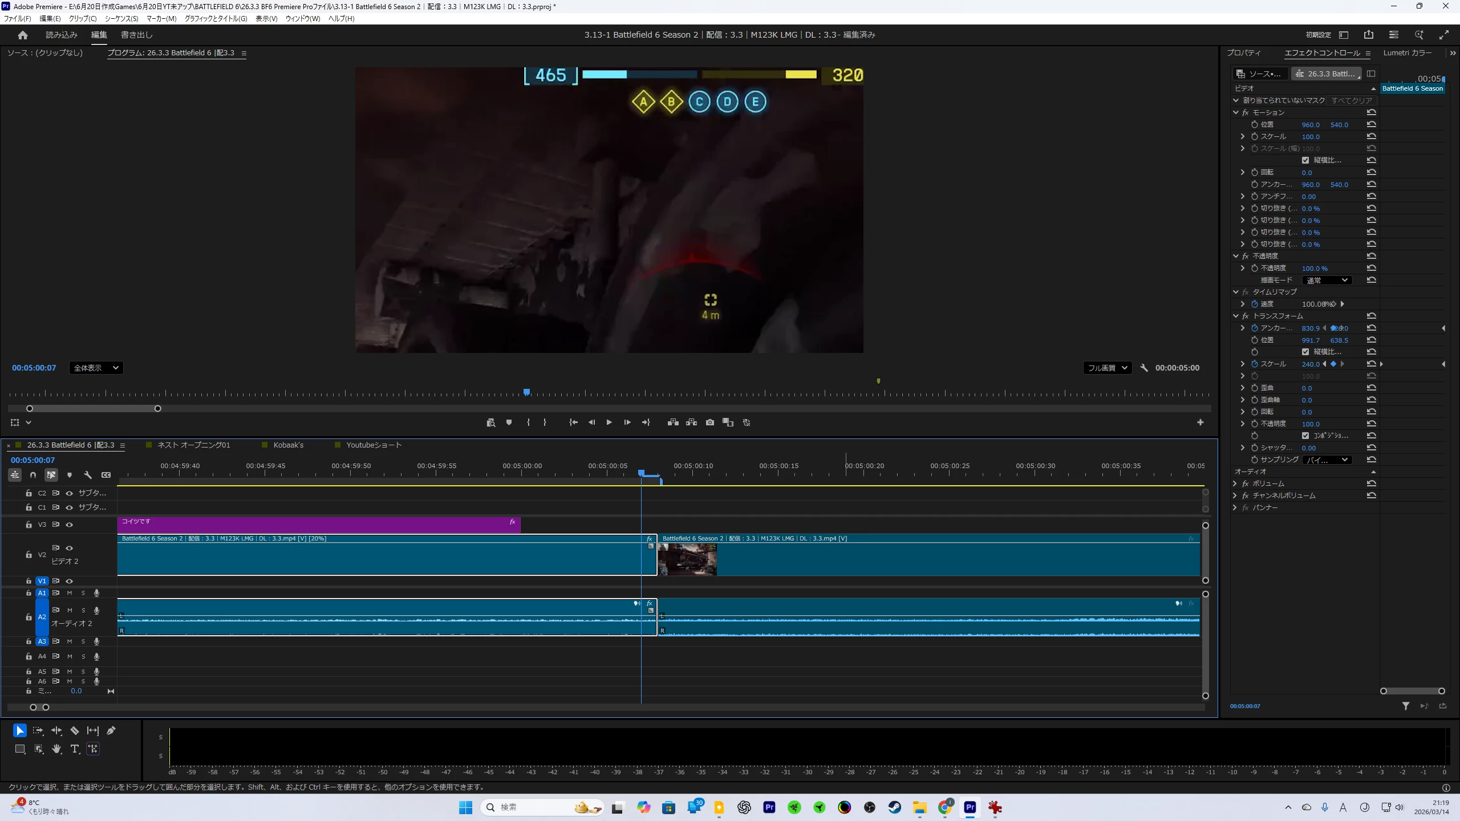Toggle timeline snapping magnet icon
Image resolution: width=1460 pixels, height=821 pixels.
click(33, 475)
